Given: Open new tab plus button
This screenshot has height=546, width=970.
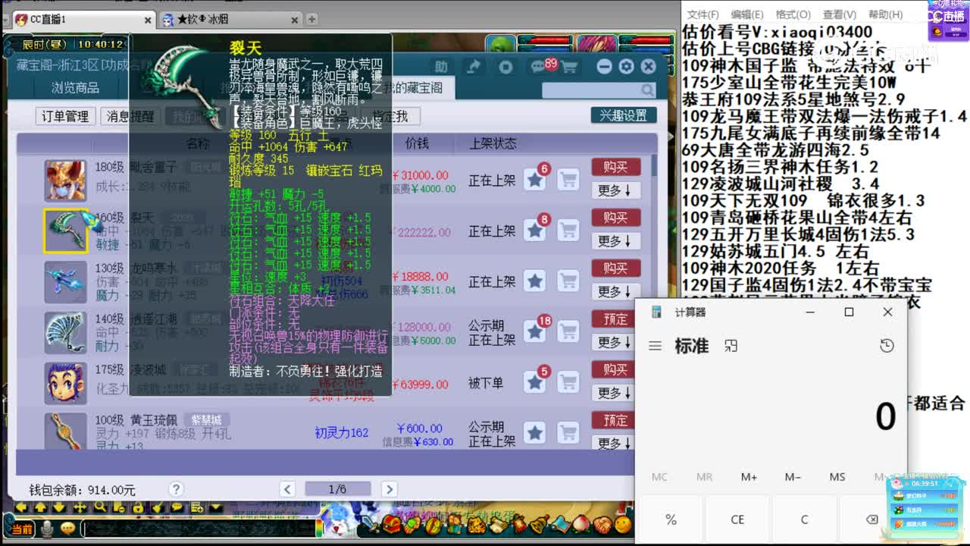Looking at the screenshot, I should click(311, 19).
